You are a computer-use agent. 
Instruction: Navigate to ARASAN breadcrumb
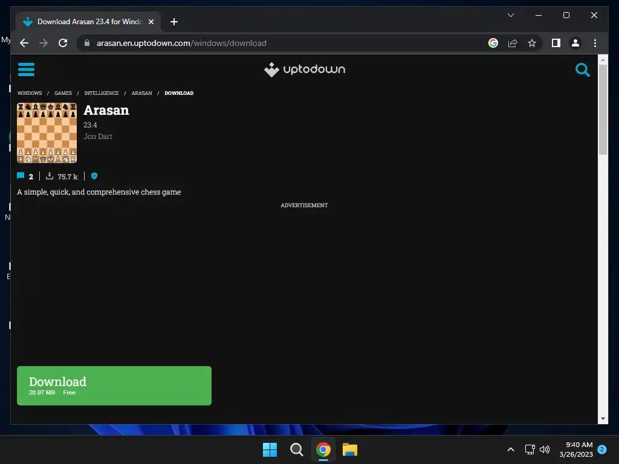click(141, 93)
